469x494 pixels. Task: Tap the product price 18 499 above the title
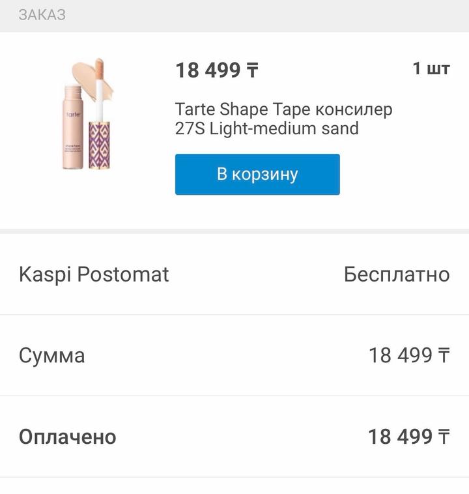coord(208,70)
